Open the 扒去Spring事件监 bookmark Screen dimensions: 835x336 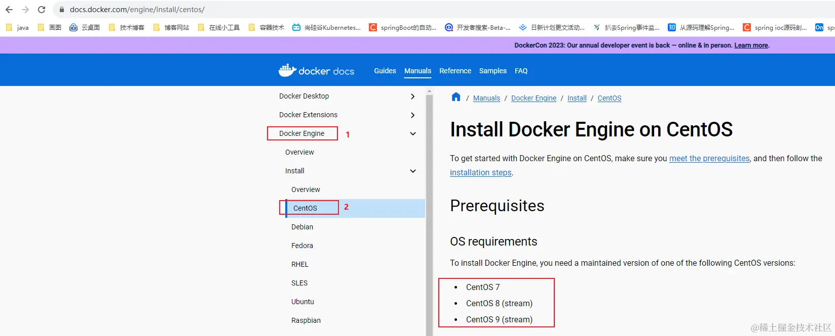pyautogui.click(x=626, y=28)
